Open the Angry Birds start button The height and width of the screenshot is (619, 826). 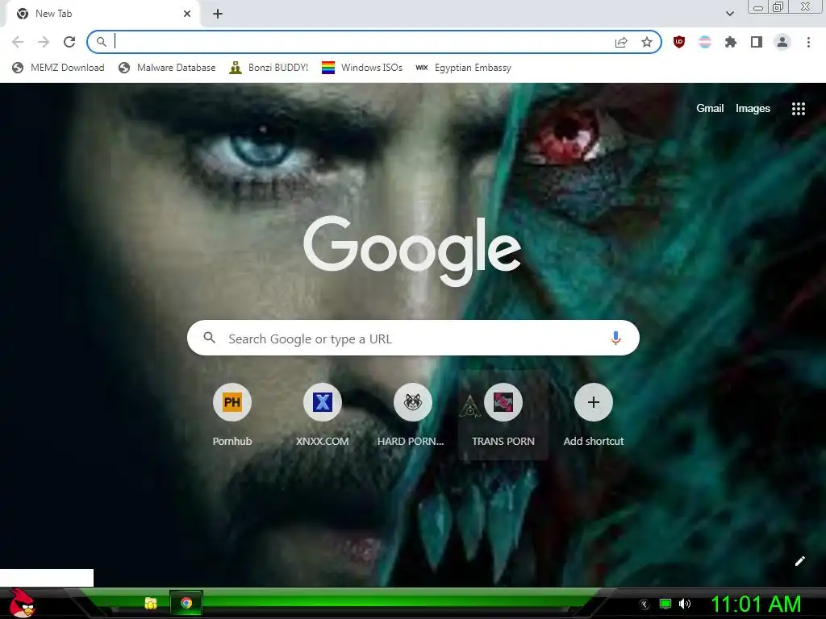click(x=22, y=604)
